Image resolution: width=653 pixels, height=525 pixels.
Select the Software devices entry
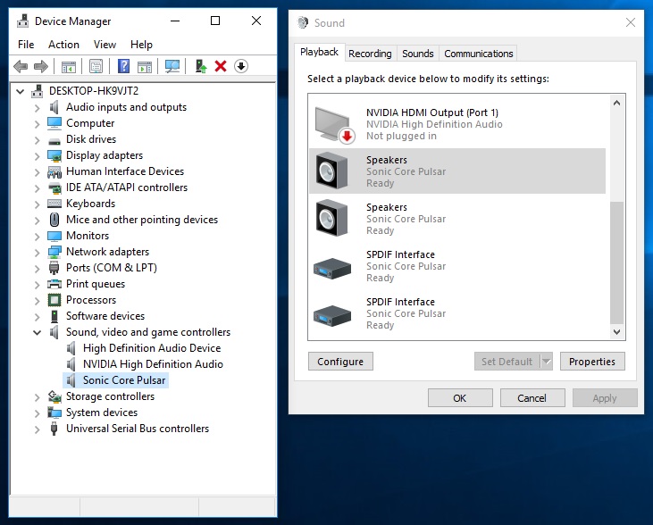105,316
